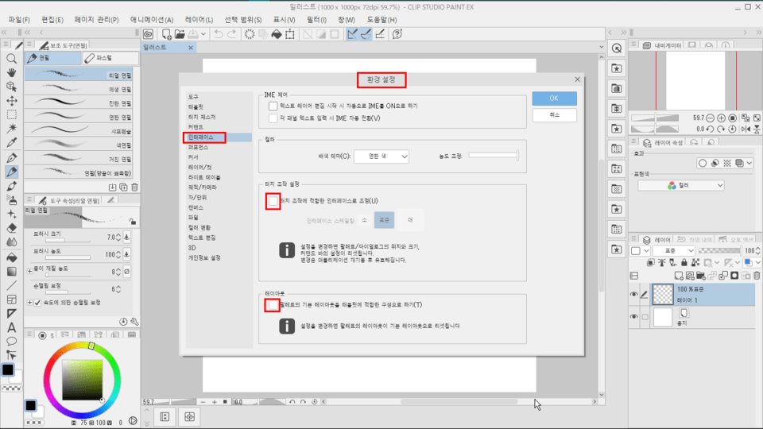Click the 취소 cancel button
The image size is (763, 429).
tap(554, 114)
